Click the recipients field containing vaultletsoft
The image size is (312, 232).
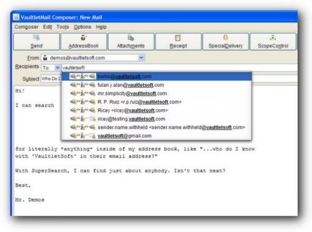tap(179, 67)
